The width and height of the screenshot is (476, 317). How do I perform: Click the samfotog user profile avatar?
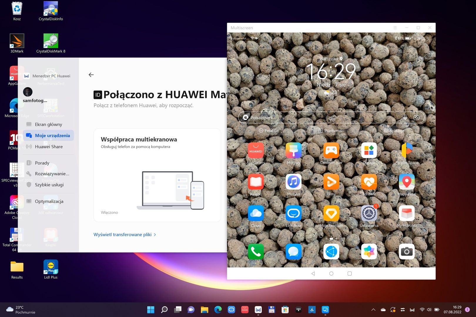point(28,92)
